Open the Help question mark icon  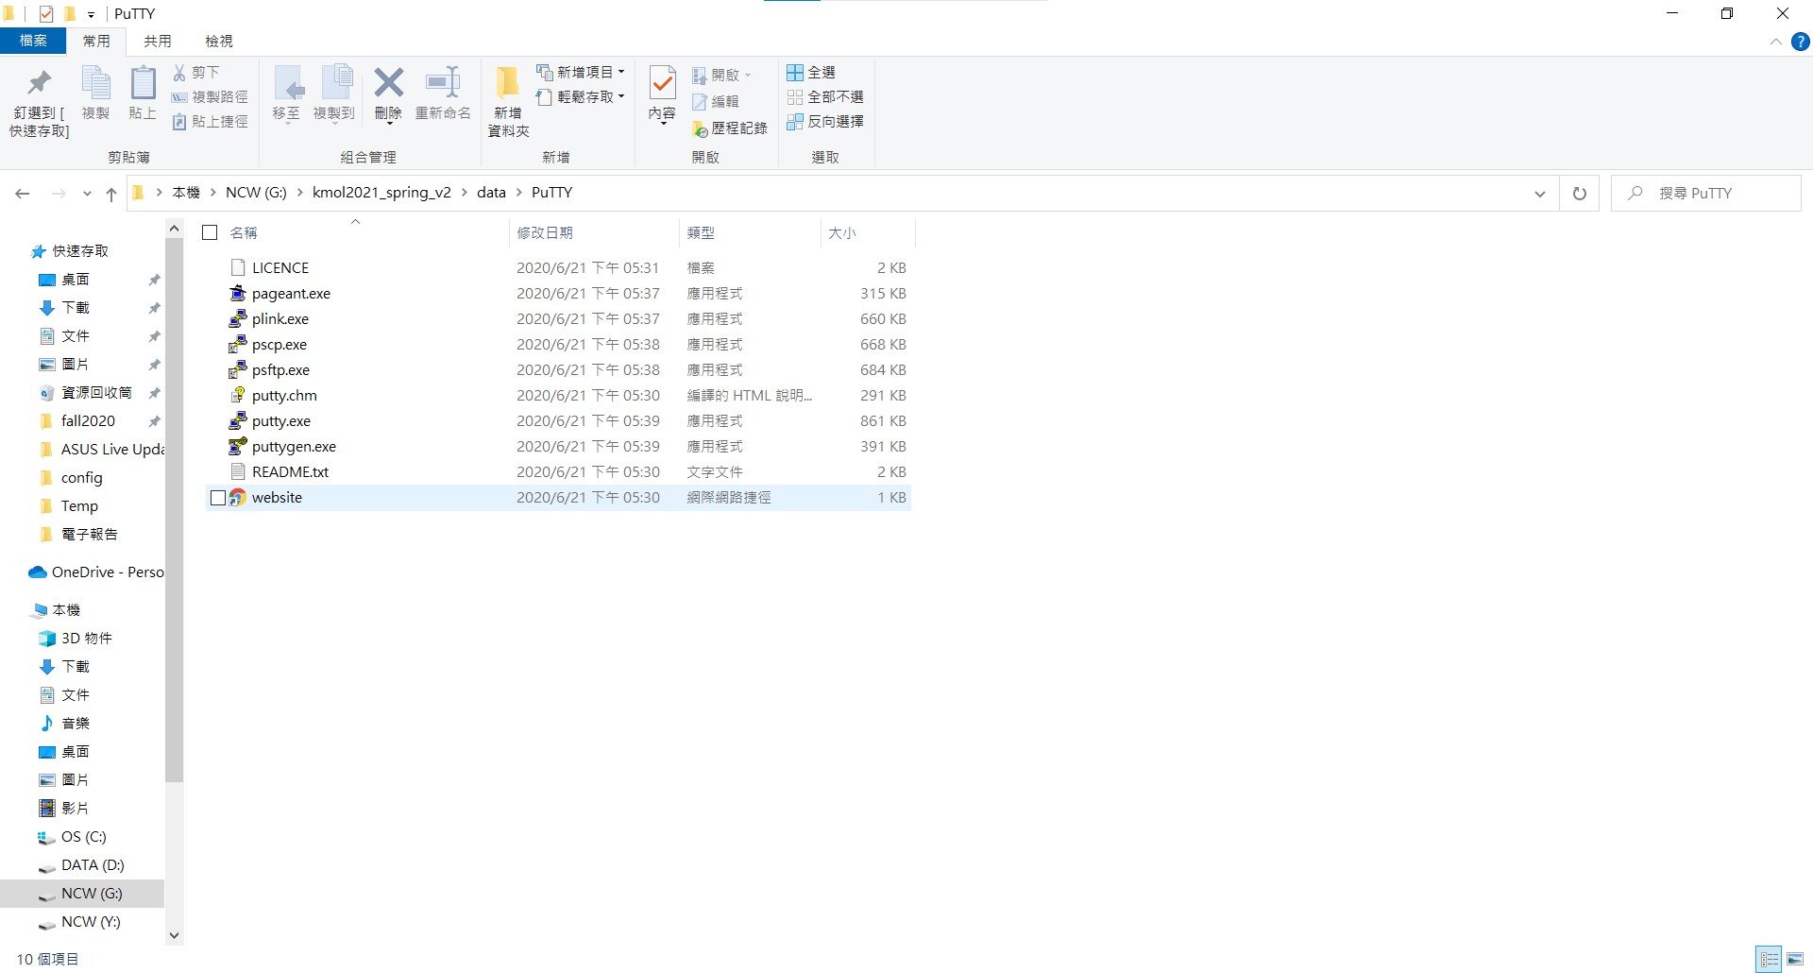(1800, 42)
